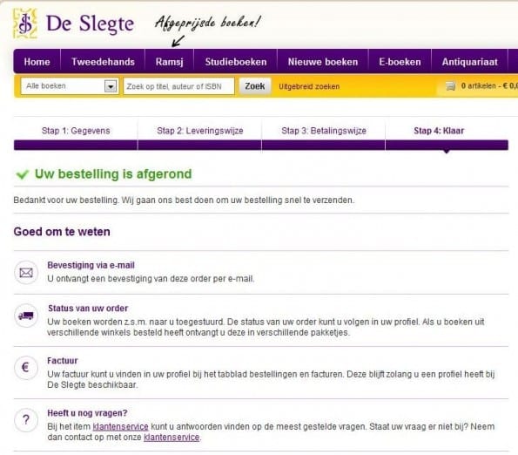The width and height of the screenshot is (518, 455).
Task: Click the delivery truck order status icon
Action: click(26, 316)
